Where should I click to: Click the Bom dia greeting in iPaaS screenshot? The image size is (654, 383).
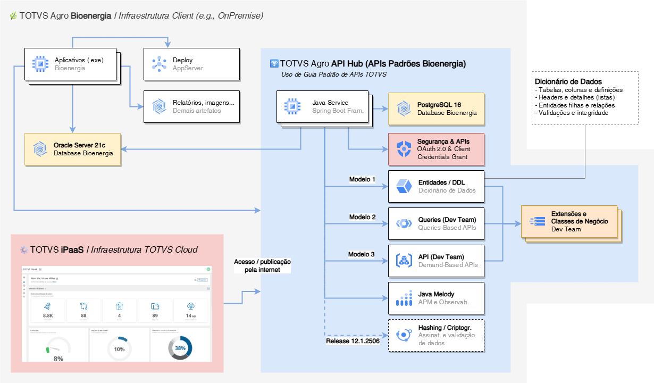point(43,278)
